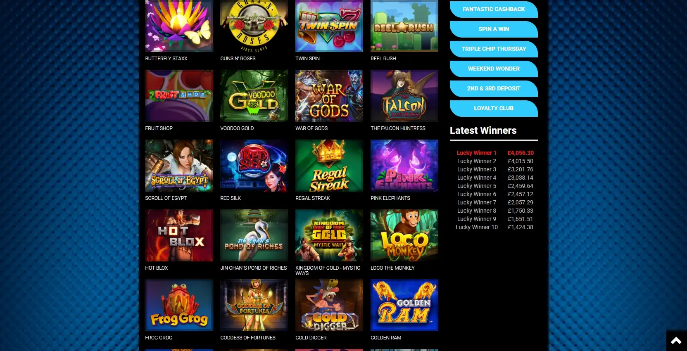Open Triple Chip Thursday promotion
The height and width of the screenshot is (351, 687).
coord(494,49)
